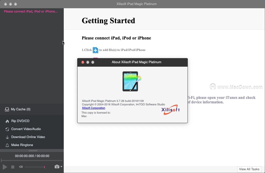The image size is (265, 173).
Task: Click the sidebar panel resize grip handle
Action: 33,151
